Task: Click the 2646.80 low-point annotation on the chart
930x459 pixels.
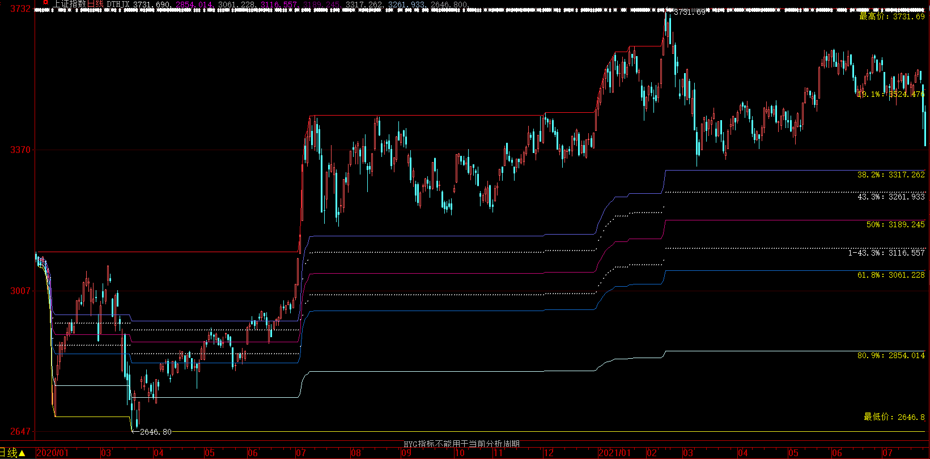Action: [x=155, y=432]
